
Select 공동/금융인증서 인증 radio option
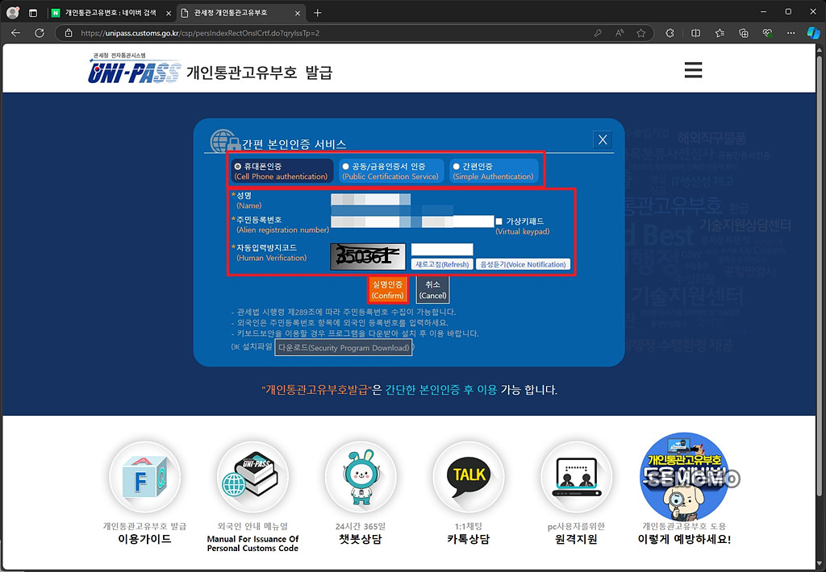(x=390, y=171)
